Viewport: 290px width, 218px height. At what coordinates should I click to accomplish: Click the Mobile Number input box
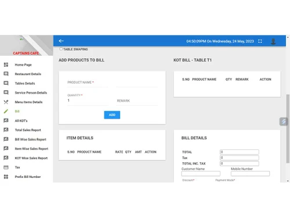pyautogui.click(x=250, y=173)
